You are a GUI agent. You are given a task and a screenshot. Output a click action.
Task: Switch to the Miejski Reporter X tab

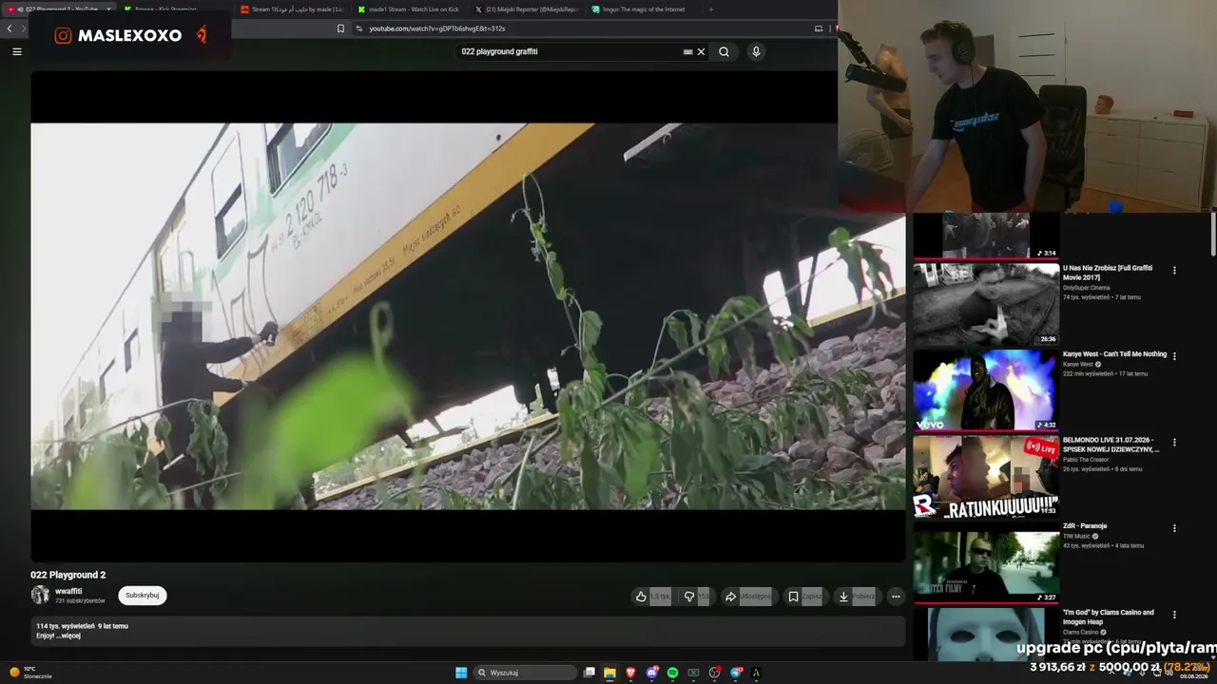526,9
